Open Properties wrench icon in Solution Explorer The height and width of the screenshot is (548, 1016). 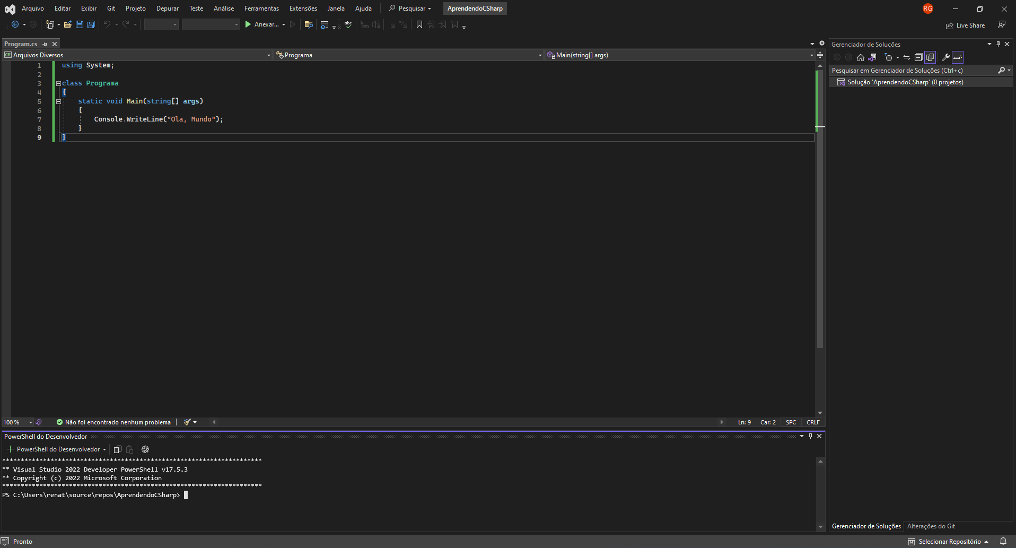tap(946, 57)
